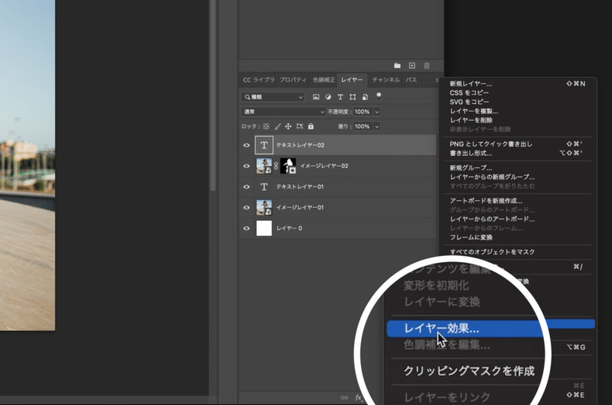Open the Layers panel flyout menu icon
The width and height of the screenshot is (612, 405).
click(x=437, y=80)
